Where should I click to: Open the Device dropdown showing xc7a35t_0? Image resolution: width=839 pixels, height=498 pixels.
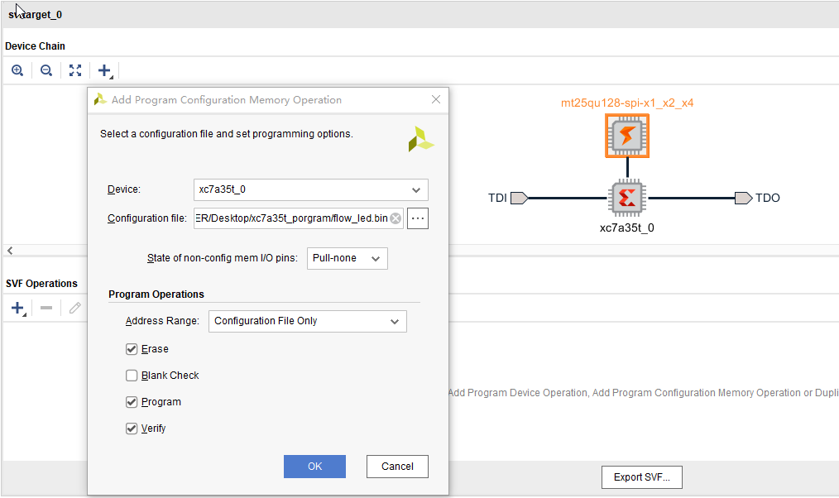311,190
